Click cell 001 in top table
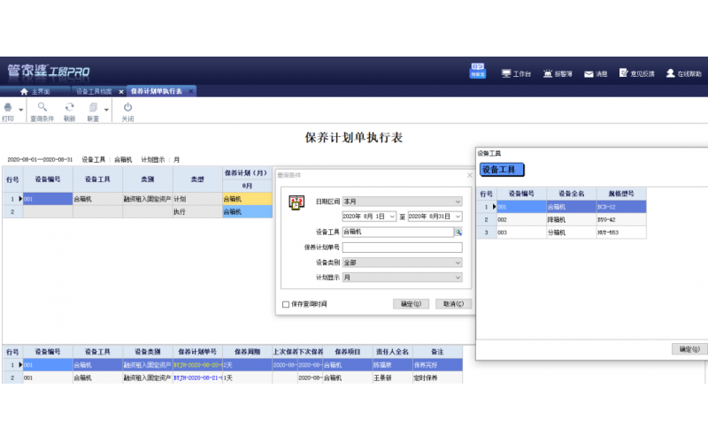 click(48, 199)
